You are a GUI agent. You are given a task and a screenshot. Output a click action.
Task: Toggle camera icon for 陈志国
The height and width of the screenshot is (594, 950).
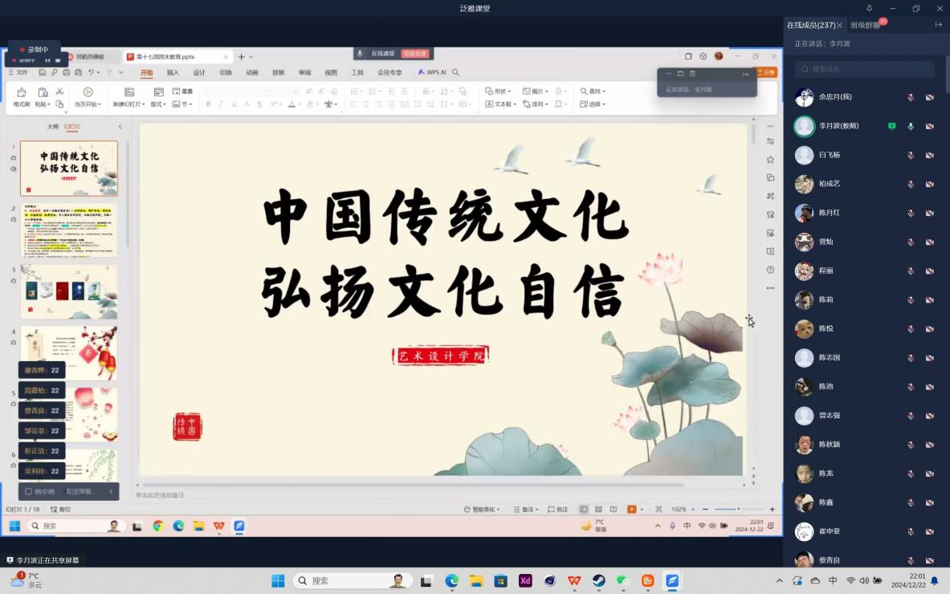click(x=930, y=358)
